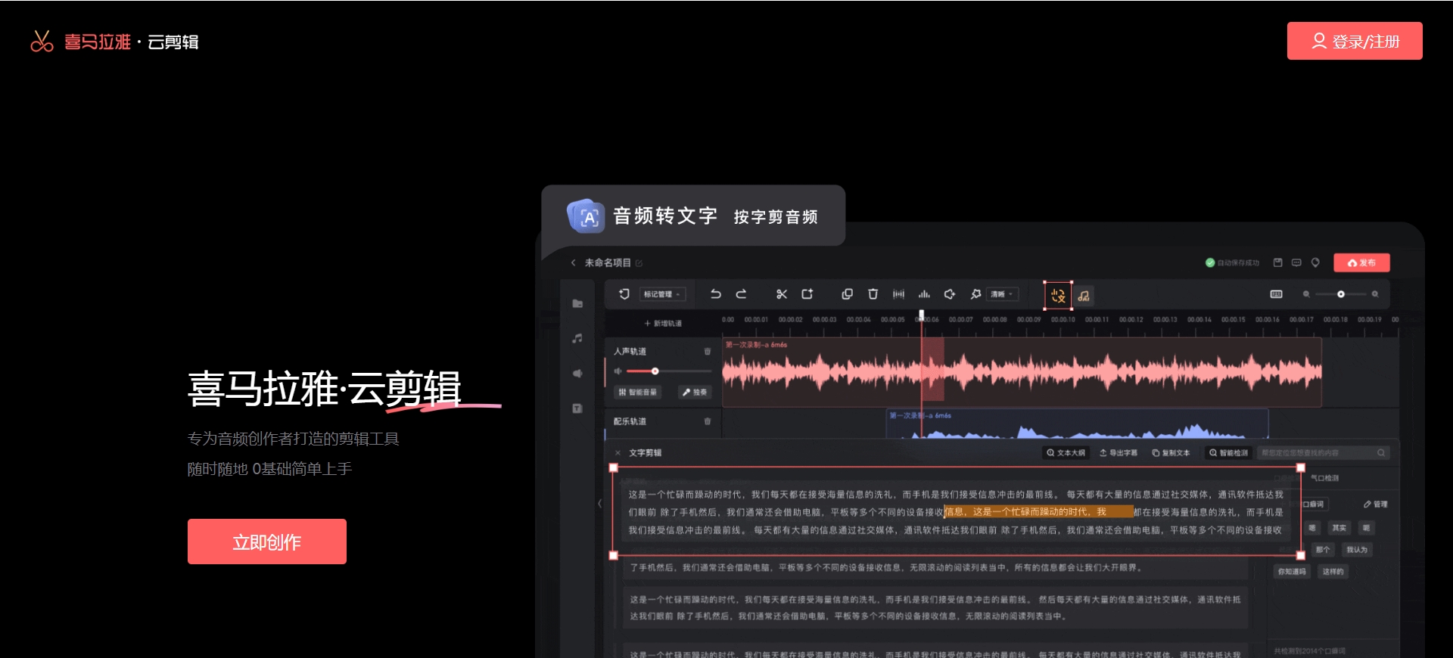
Task: Click the audio-to-text conversion icon
Action: pos(1058,296)
